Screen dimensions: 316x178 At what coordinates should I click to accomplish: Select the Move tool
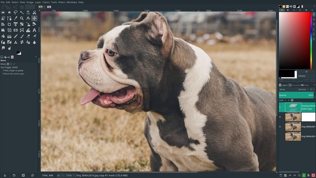[x=34, y=18]
